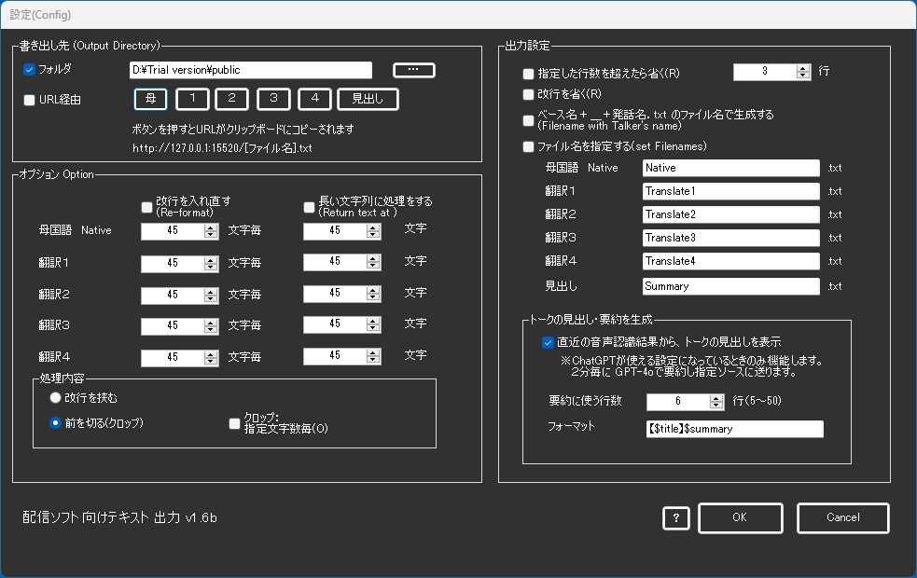The width and height of the screenshot is (917, 578).
Task: Confirm settings with the OK button
Action: [x=740, y=518]
